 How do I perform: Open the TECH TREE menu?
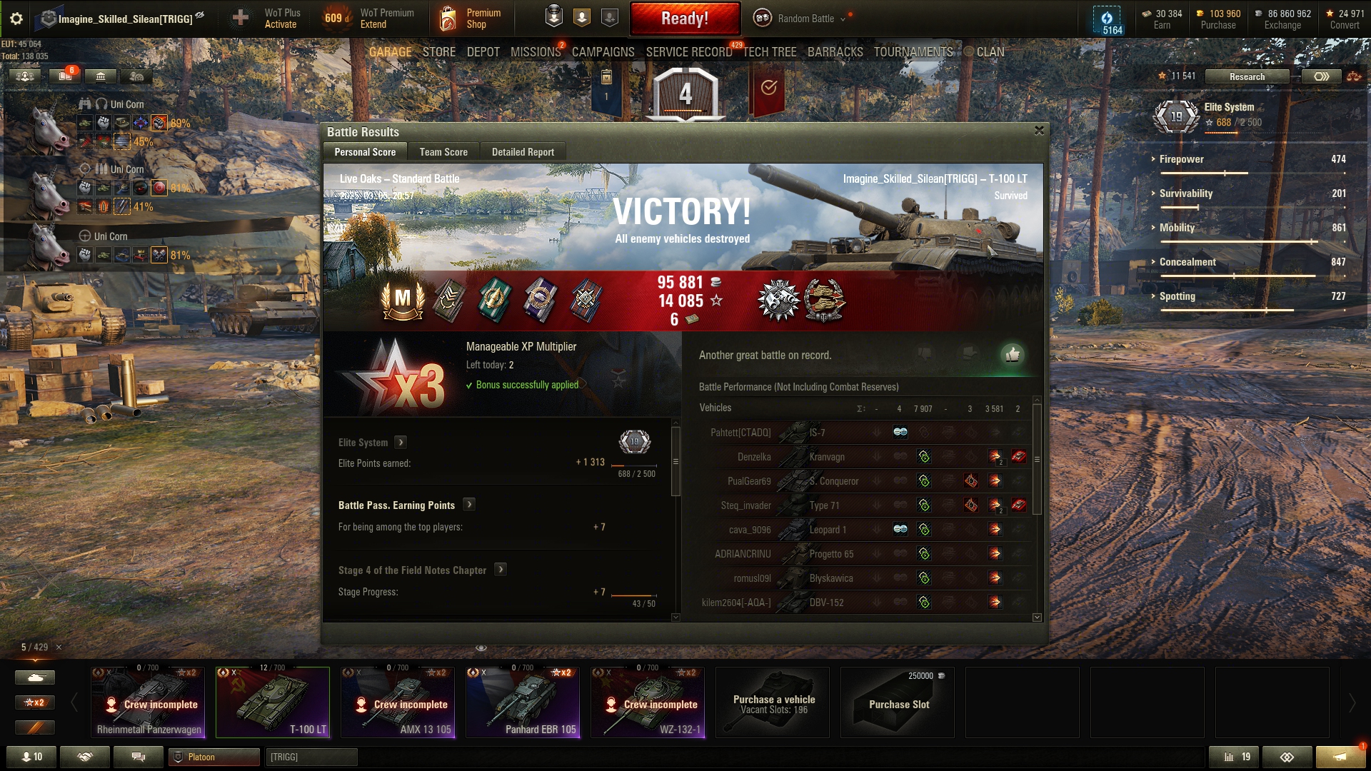point(770,52)
